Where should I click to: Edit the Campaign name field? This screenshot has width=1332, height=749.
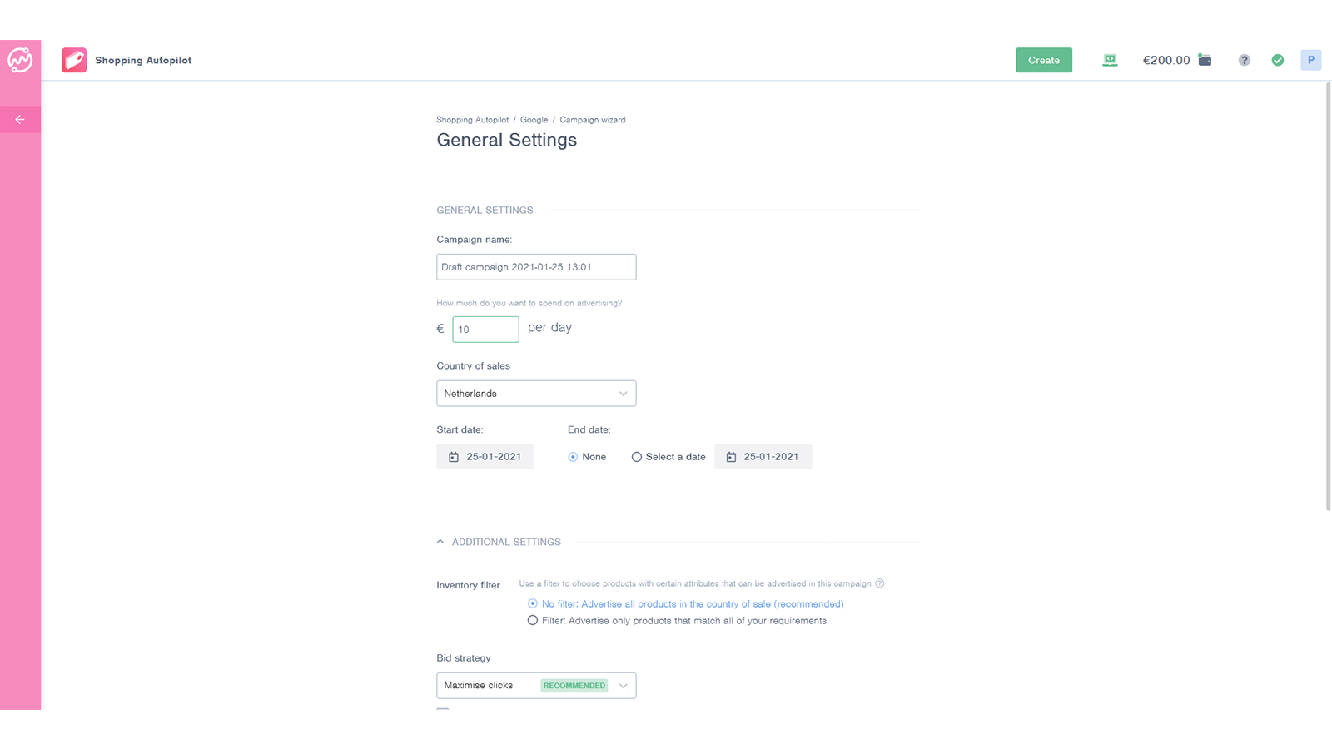click(x=536, y=267)
